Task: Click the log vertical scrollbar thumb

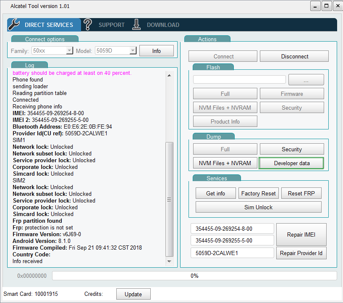Action: click(x=169, y=200)
